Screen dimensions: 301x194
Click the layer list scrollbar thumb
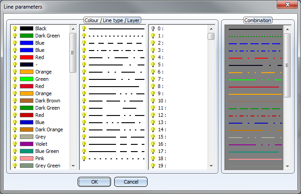coord(211,36)
